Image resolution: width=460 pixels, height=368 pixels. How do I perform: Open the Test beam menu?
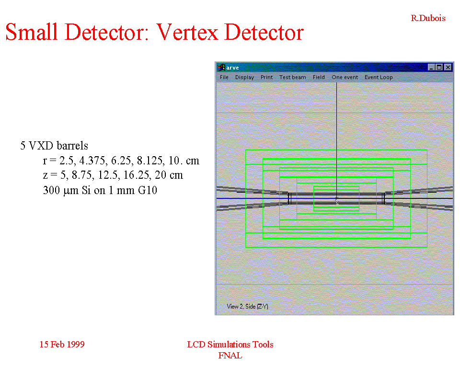292,77
